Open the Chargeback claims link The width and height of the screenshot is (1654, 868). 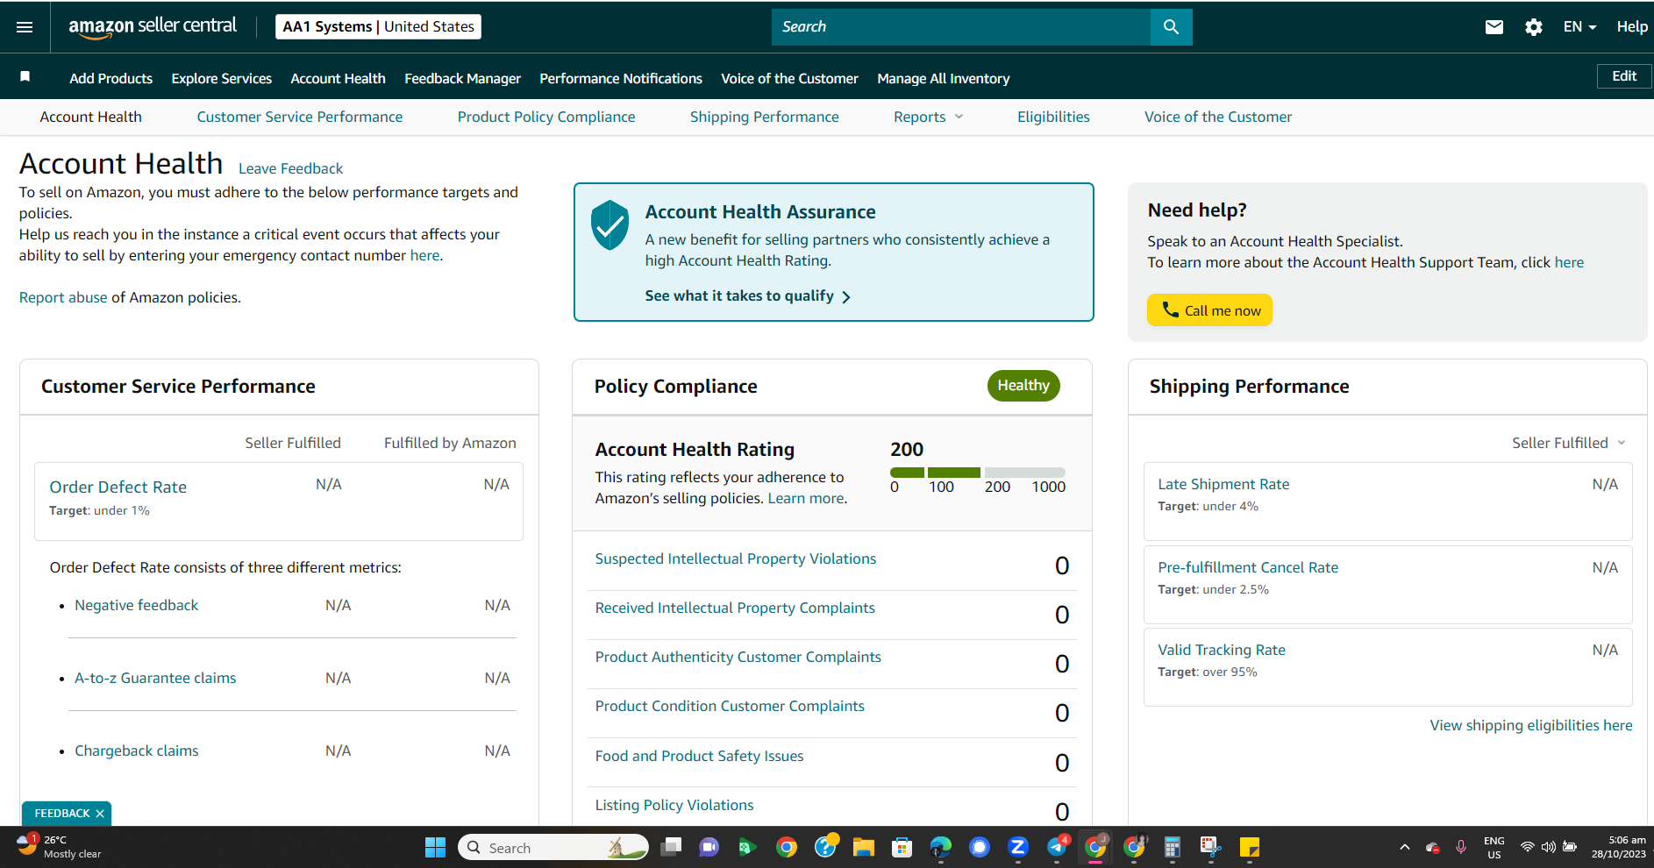coord(137,751)
